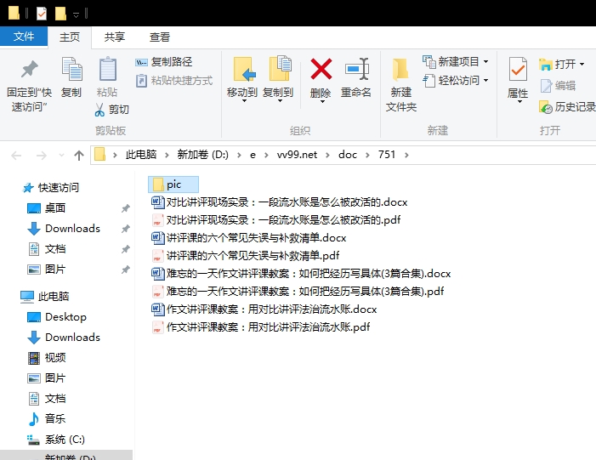Create a New folder (新建文件夹)

click(x=401, y=85)
